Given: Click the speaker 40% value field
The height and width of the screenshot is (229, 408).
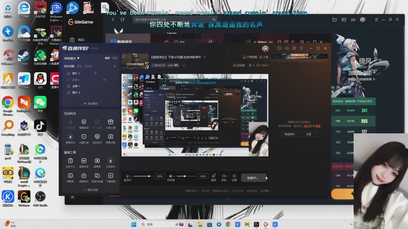Looking at the screenshot, I should coord(203,176).
